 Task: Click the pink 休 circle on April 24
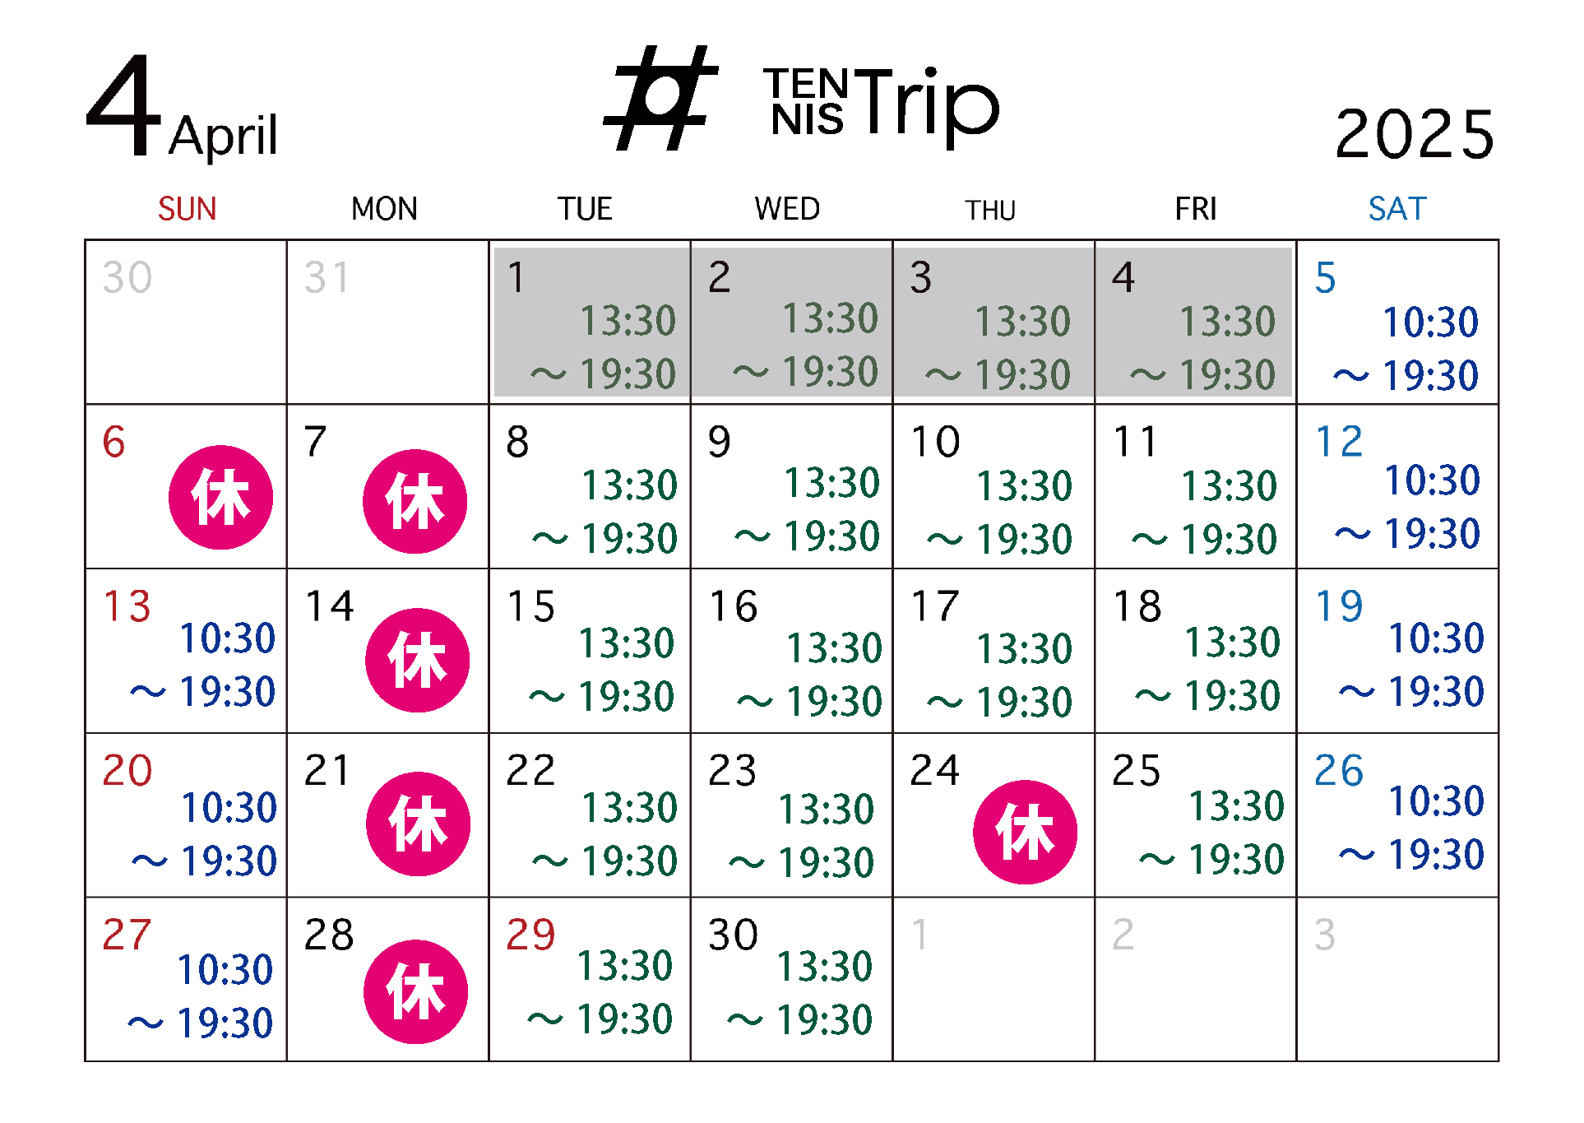[x=1025, y=832]
